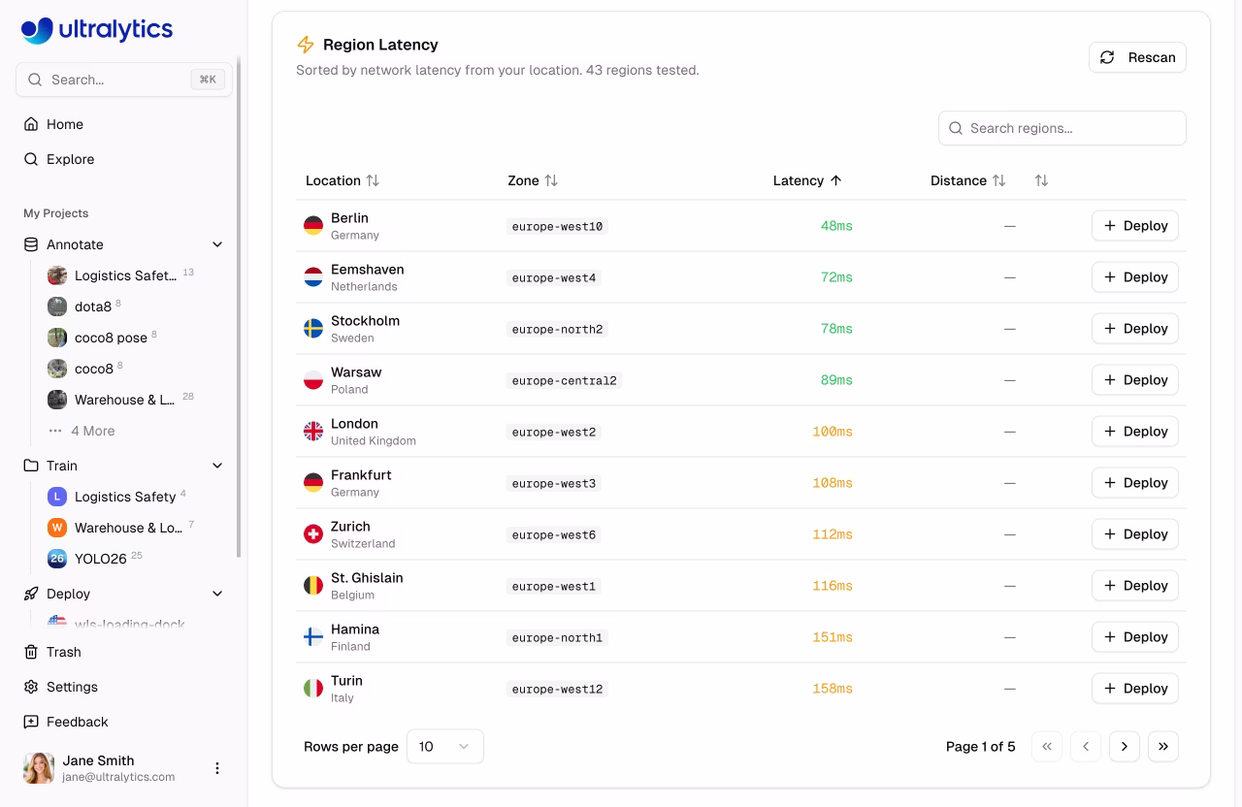
Task: Click the Search regions input field
Action: pos(1062,127)
